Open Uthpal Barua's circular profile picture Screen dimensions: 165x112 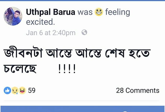(x=13, y=16)
